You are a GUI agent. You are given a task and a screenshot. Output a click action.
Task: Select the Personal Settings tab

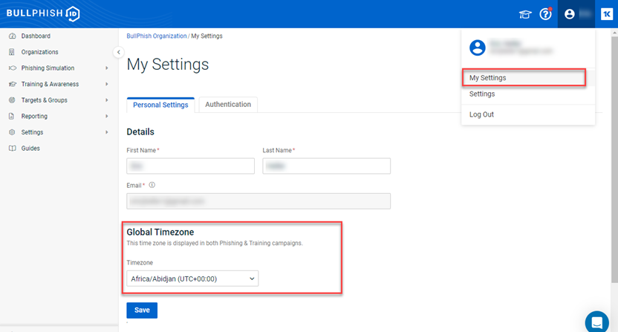tap(160, 105)
